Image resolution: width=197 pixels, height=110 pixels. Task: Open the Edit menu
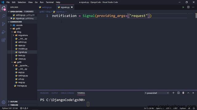(14, 2)
